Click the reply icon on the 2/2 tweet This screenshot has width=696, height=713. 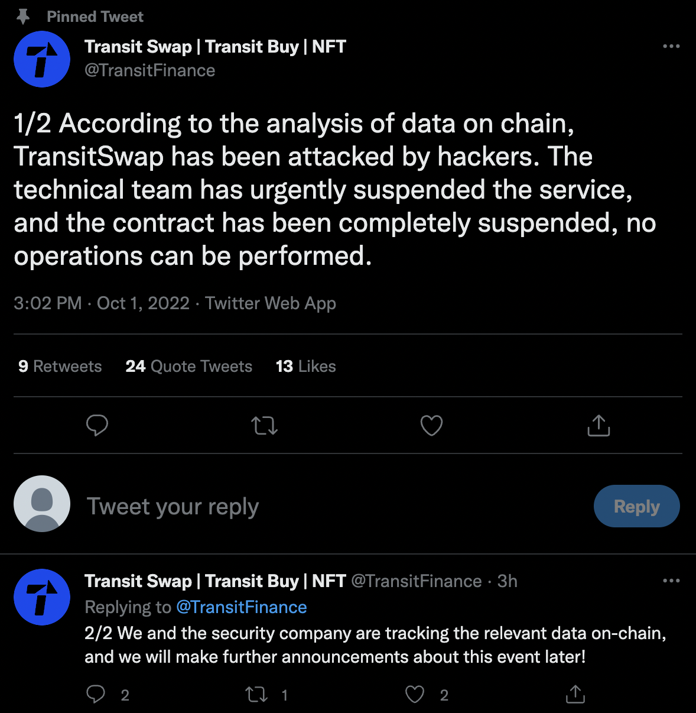[x=96, y=694]
